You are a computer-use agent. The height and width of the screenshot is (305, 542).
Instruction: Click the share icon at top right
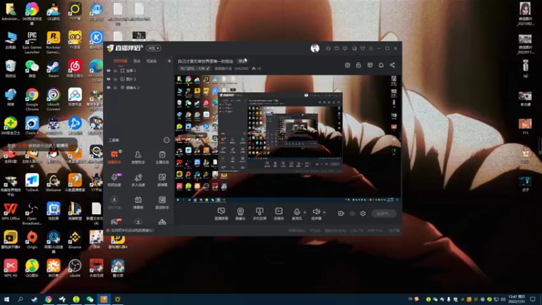tap(392, 65)
